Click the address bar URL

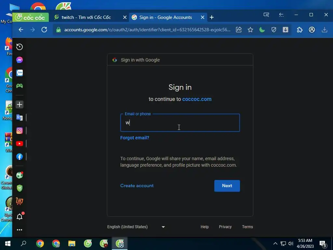coord(147,30)
